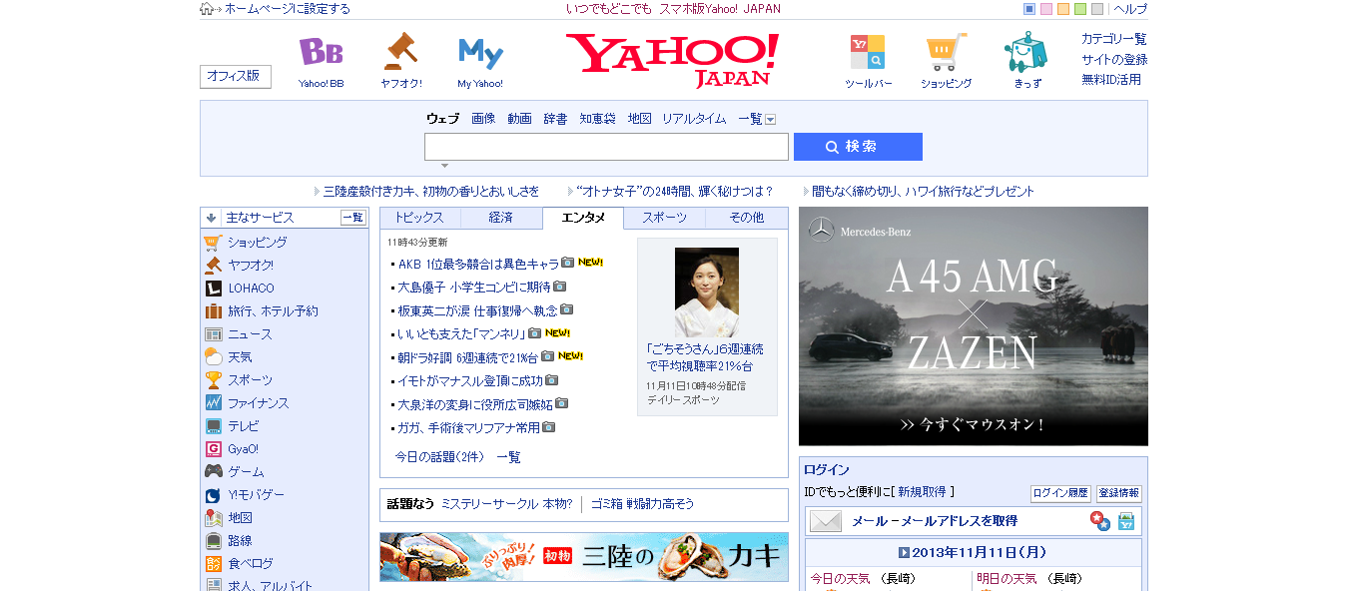Click the 食べログ sidebar icon
The width and height of the screenshot is (1347, 591).
213,563
